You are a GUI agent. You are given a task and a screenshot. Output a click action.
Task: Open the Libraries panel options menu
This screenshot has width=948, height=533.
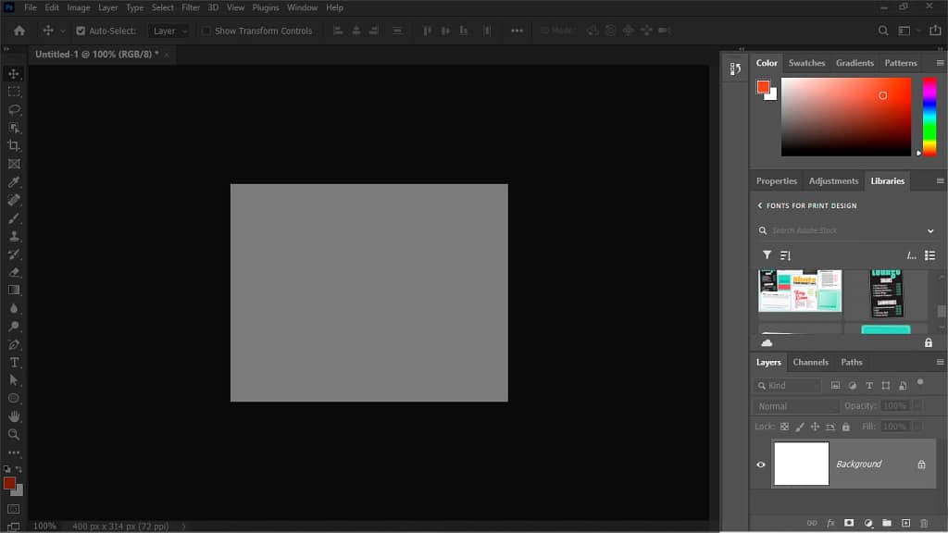click(x=940, y=180)
